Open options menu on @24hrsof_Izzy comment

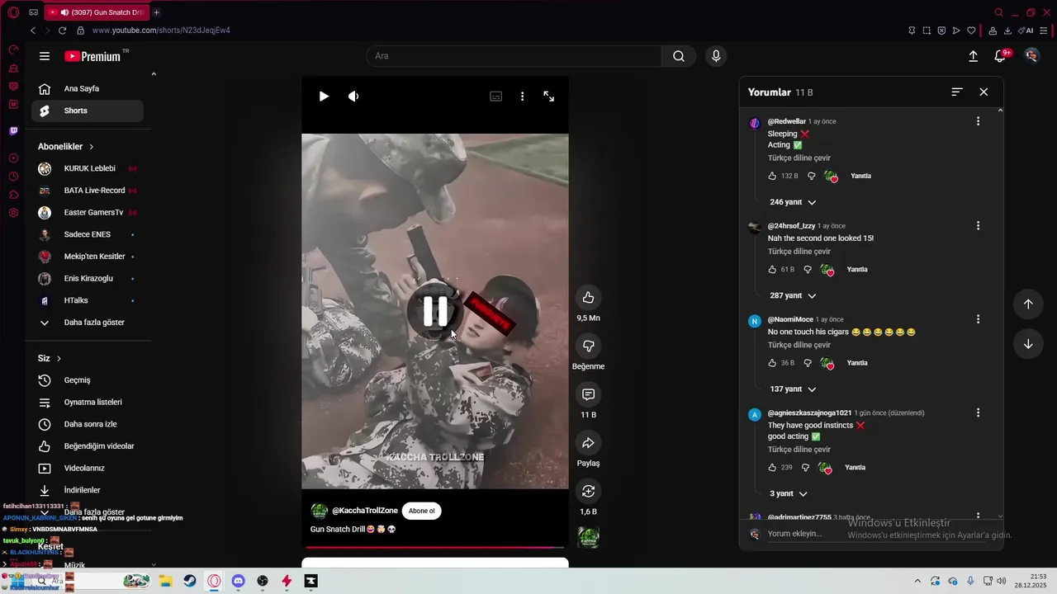coord(979,226)
